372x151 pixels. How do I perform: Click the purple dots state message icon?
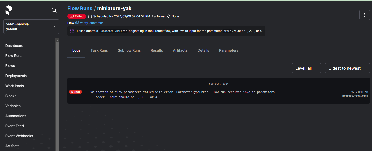(72, 31)
